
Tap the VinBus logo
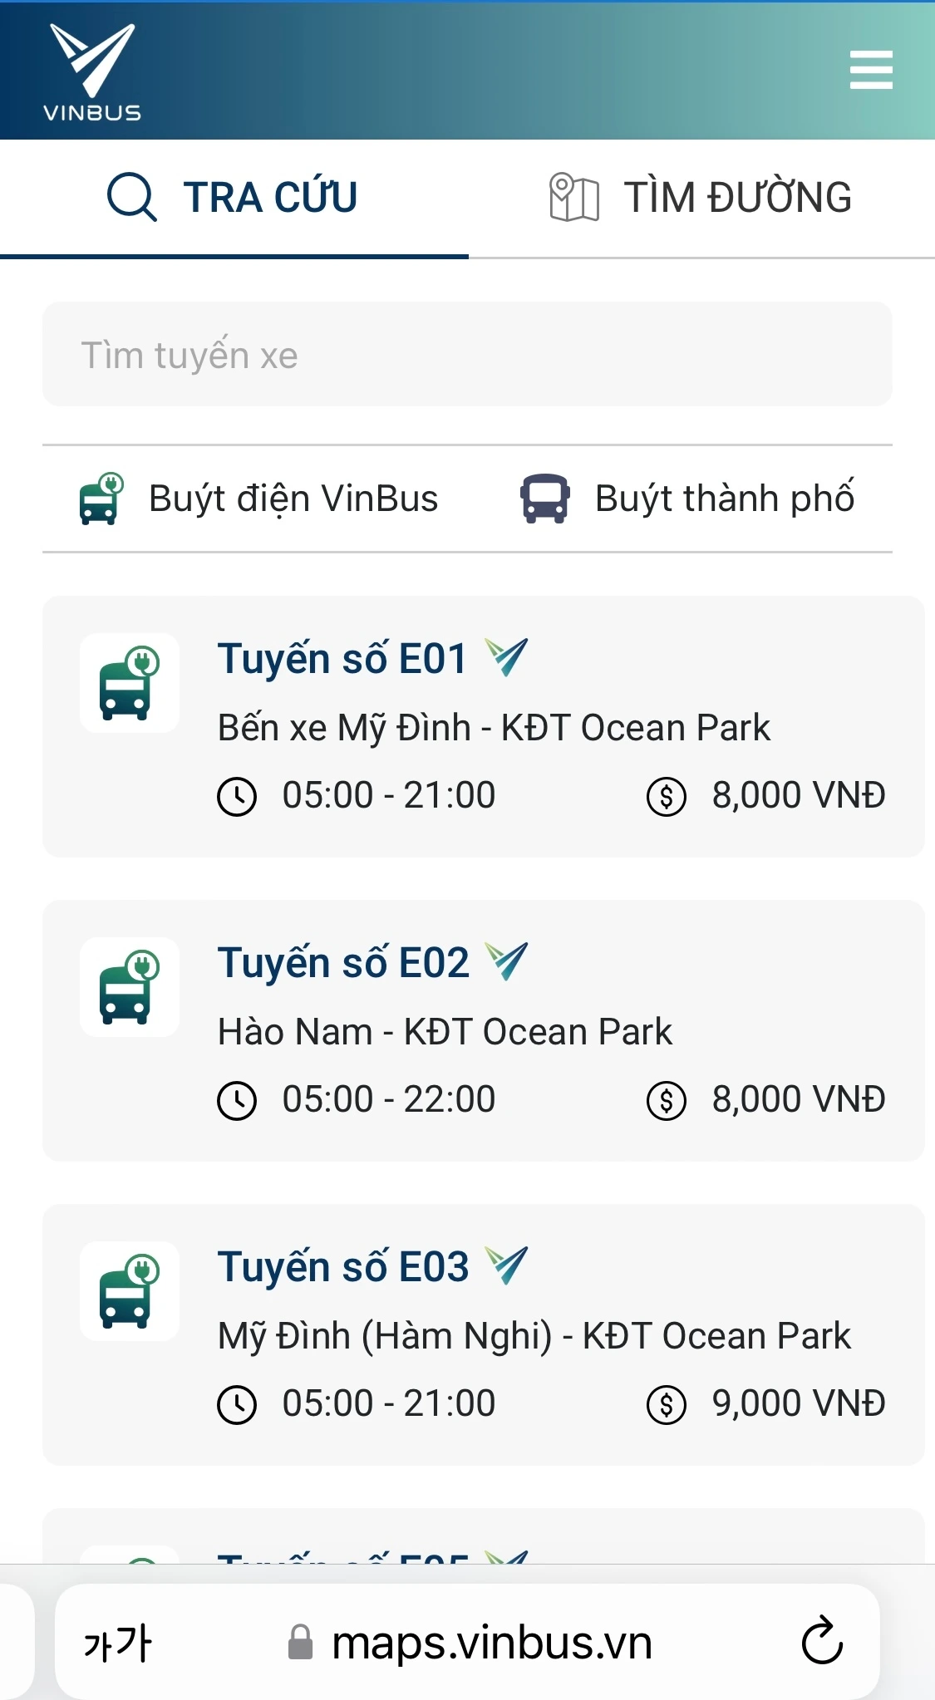point(92,72)
